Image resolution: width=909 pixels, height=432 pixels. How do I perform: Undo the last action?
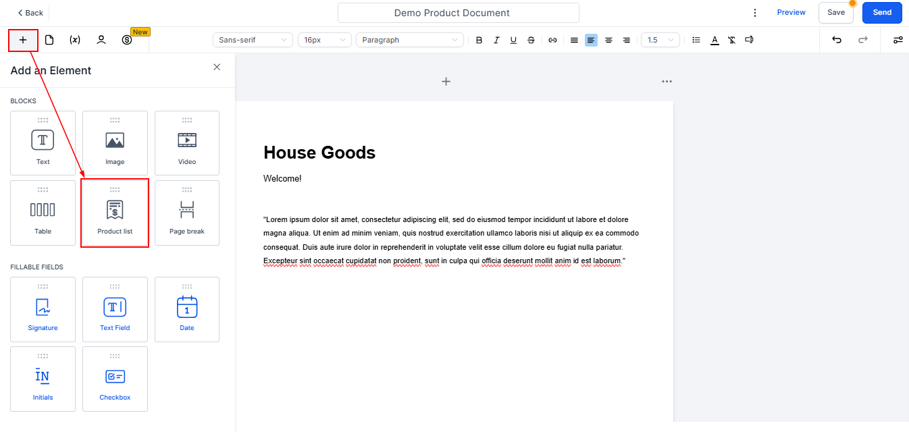click(837, 40)
